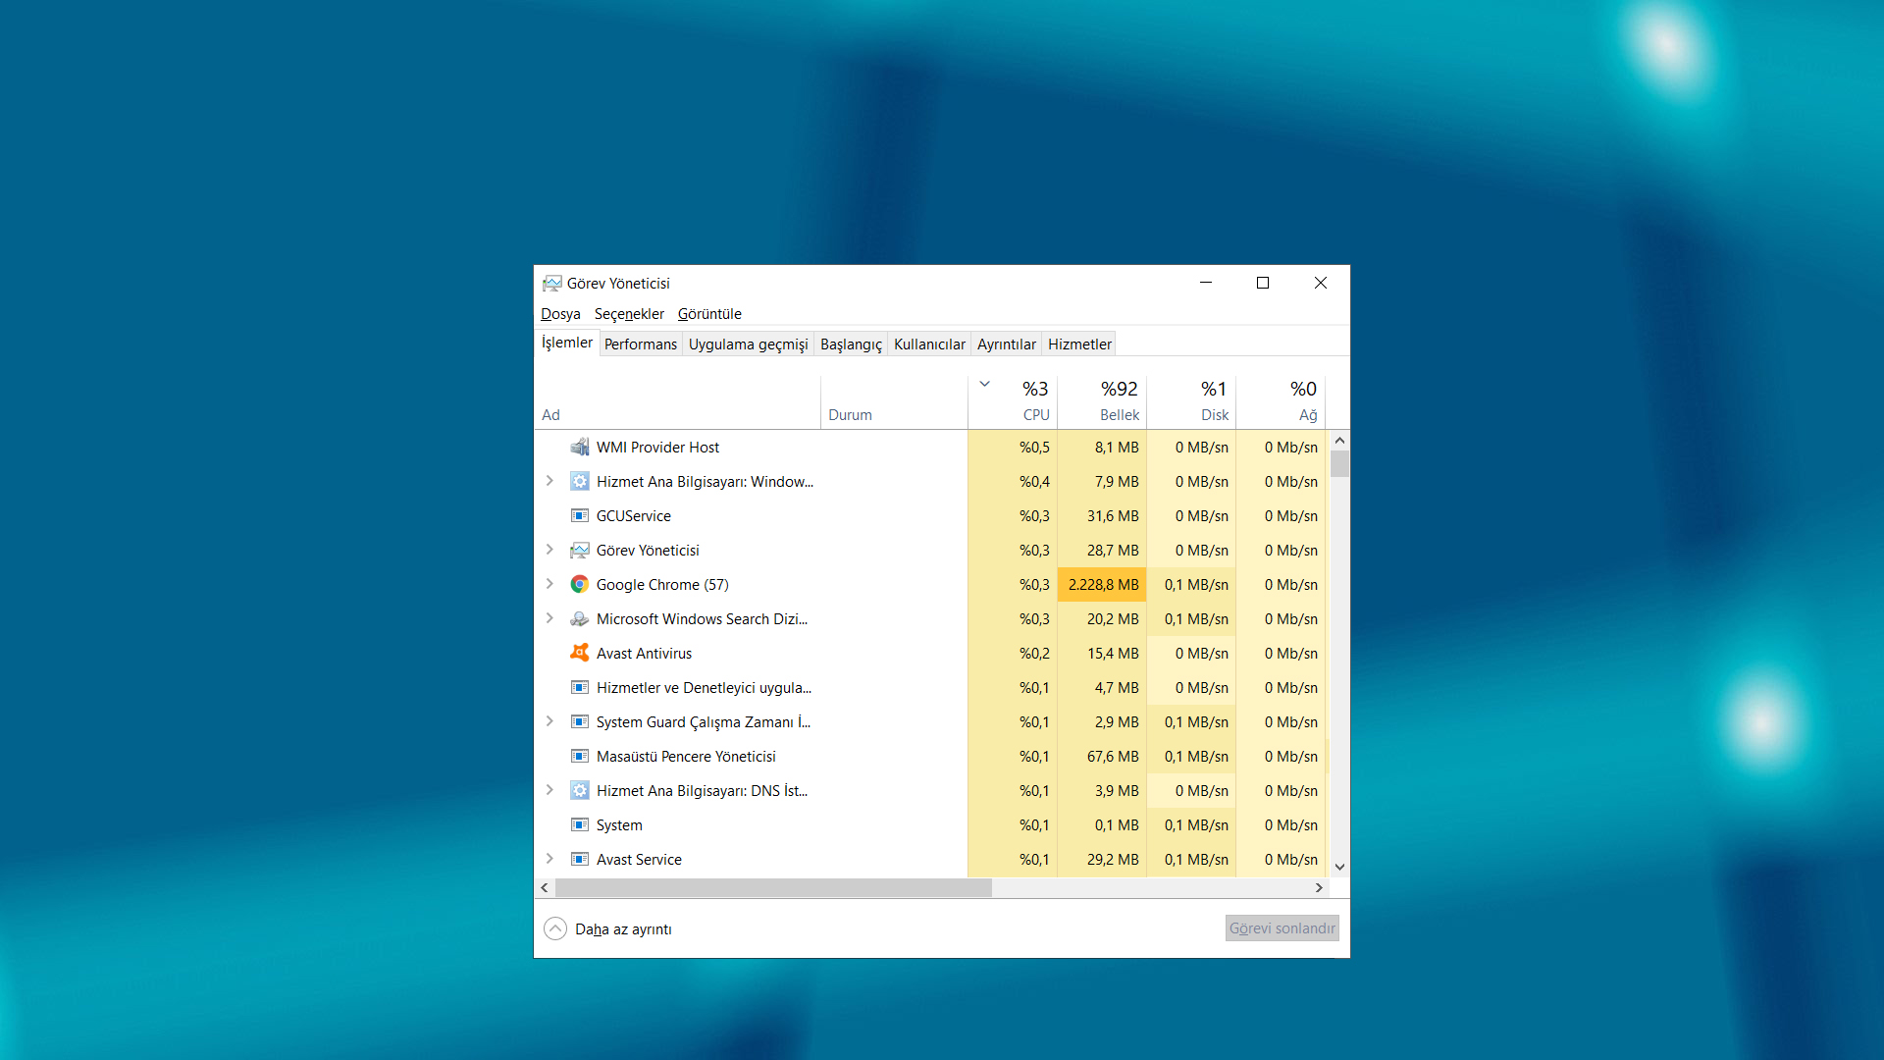The height and width of the screenshot is (1060, 1884).
Task: Click the gear icon for Hizmet Ana Bilgisayarı: DNS İst...
Action: (580, 790)
